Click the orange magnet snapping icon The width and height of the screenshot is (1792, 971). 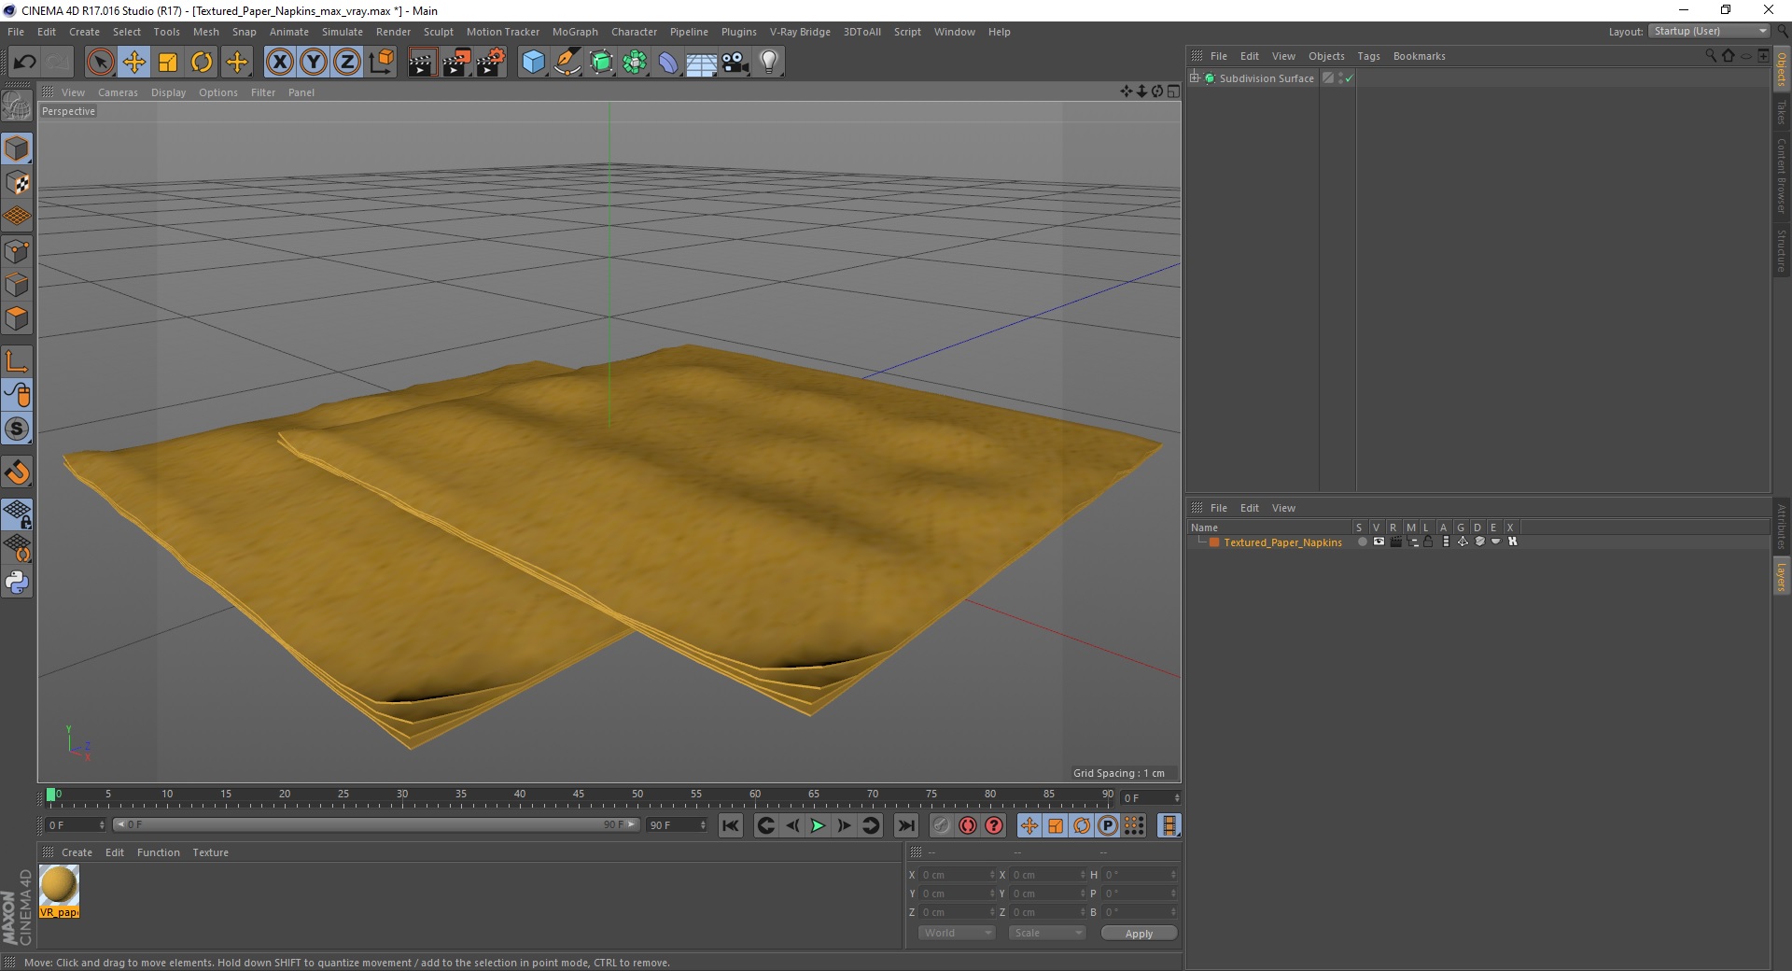pyautogui.click(x=17, y=472)
